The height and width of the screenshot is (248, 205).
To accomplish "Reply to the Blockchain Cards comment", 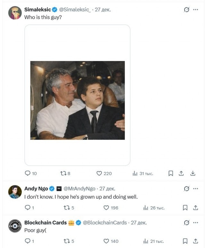I will (x=28, y=241).
